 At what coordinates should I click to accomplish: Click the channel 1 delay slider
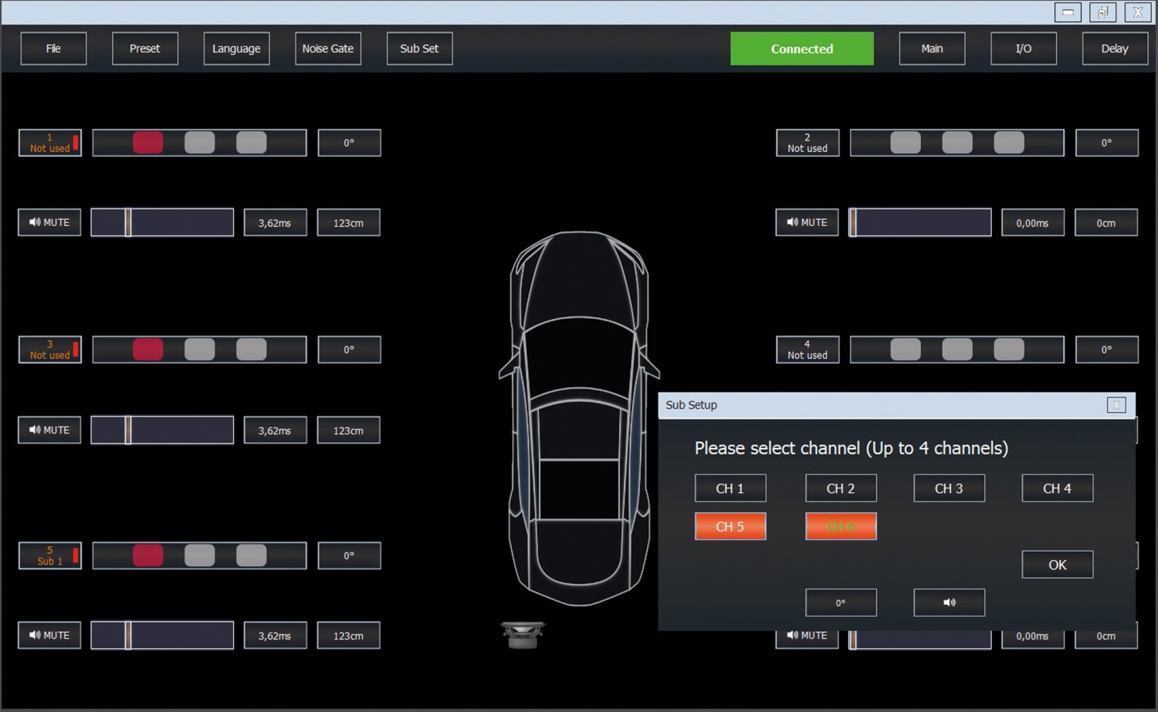162,222
